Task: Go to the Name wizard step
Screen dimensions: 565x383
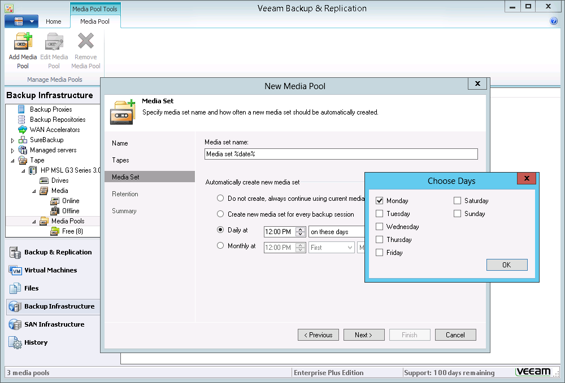Action: point(120,143)
